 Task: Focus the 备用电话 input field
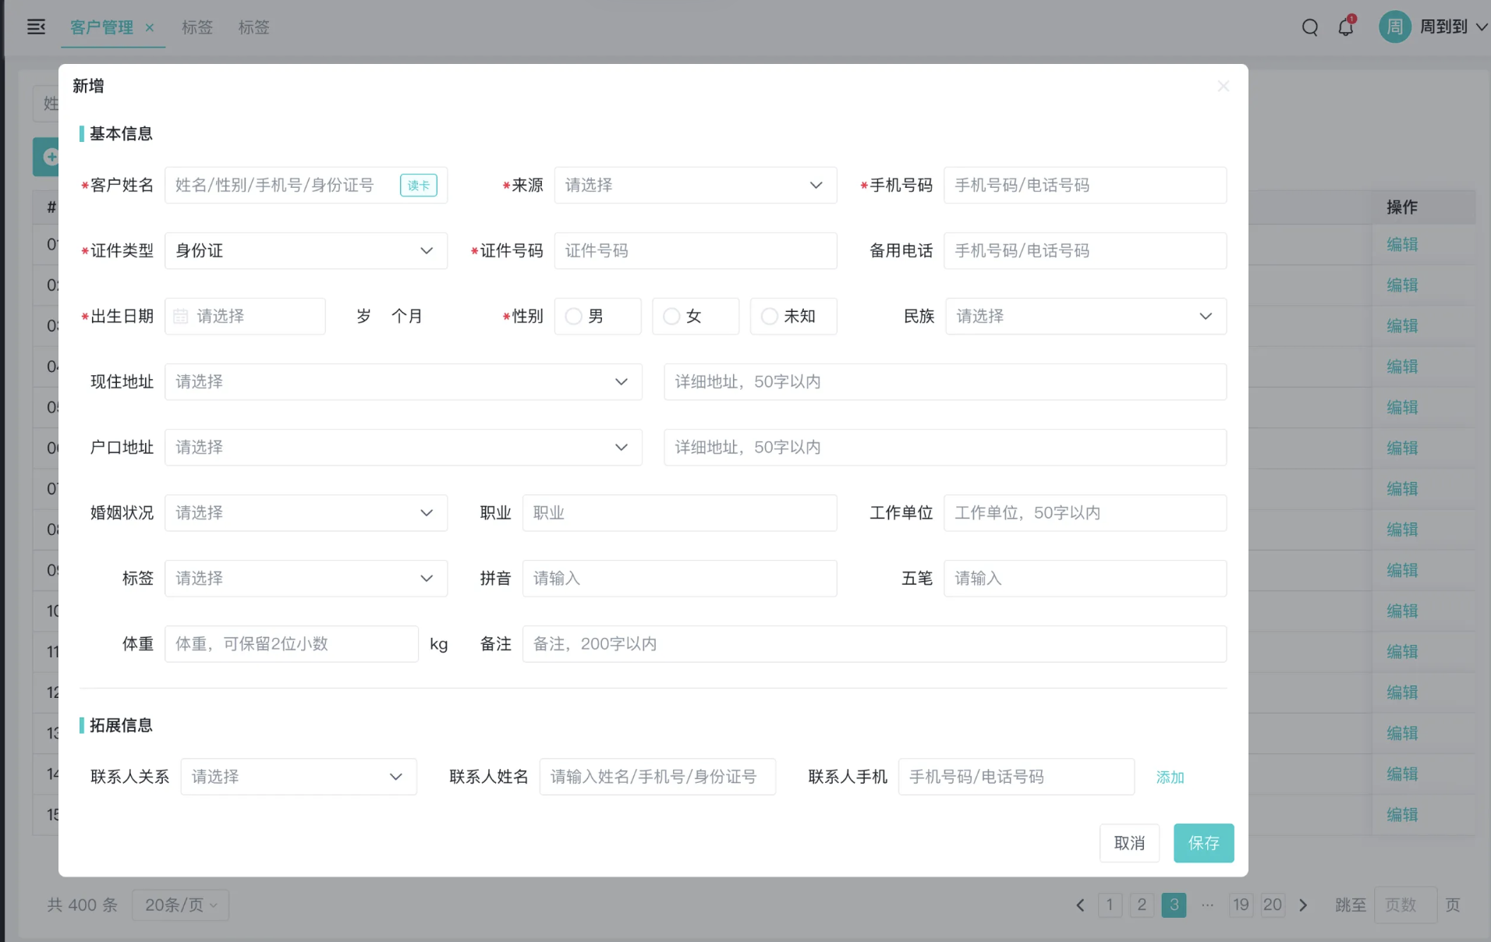[1085, 250]
